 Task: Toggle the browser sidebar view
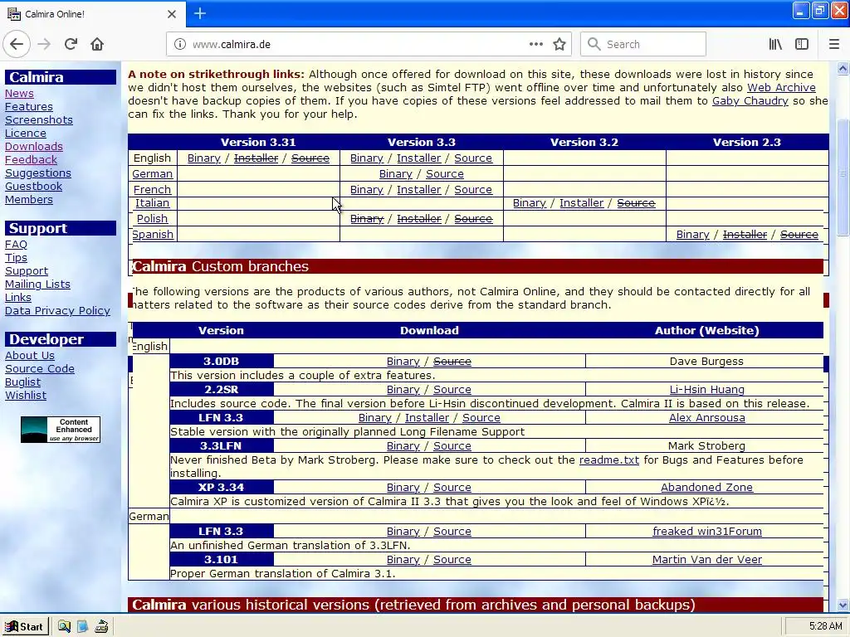[x=802, y=44]
